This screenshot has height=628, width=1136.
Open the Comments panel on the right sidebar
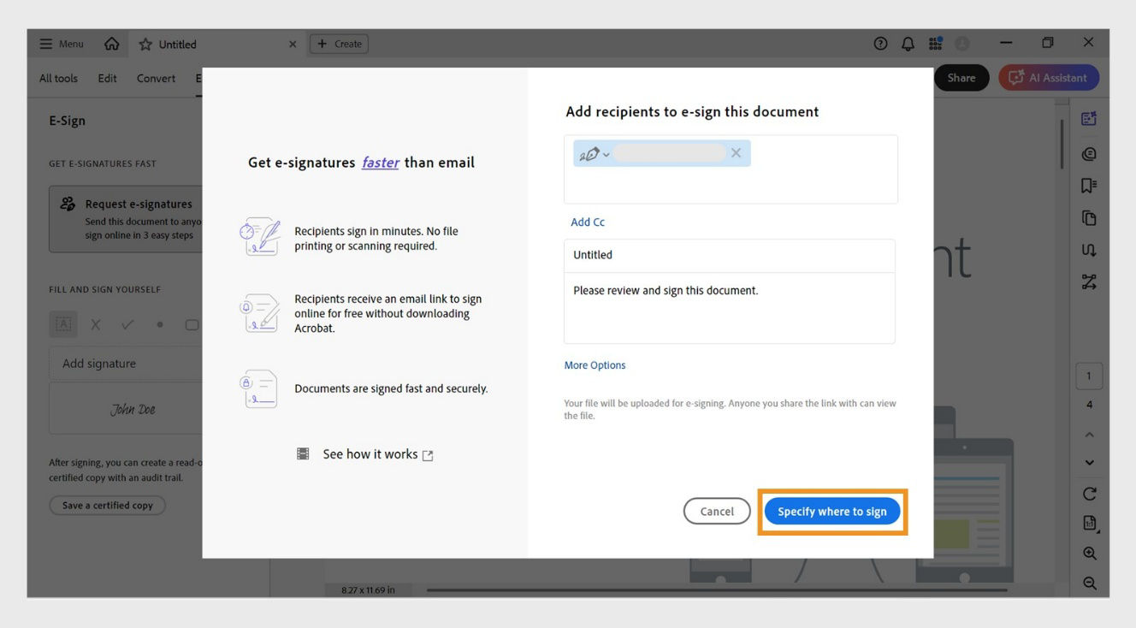click(1088, 153)
